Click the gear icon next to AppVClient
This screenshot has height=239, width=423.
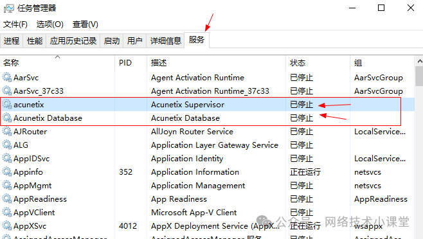(x=7, y=212)
